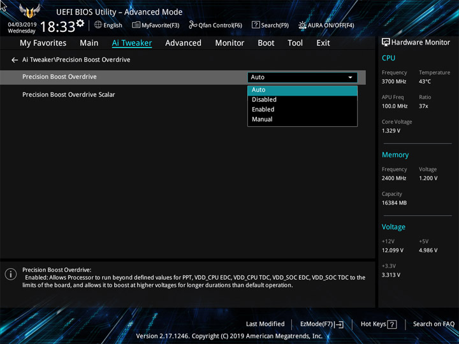Click the EzMode exit arrow icon

(x=339, y=324)
